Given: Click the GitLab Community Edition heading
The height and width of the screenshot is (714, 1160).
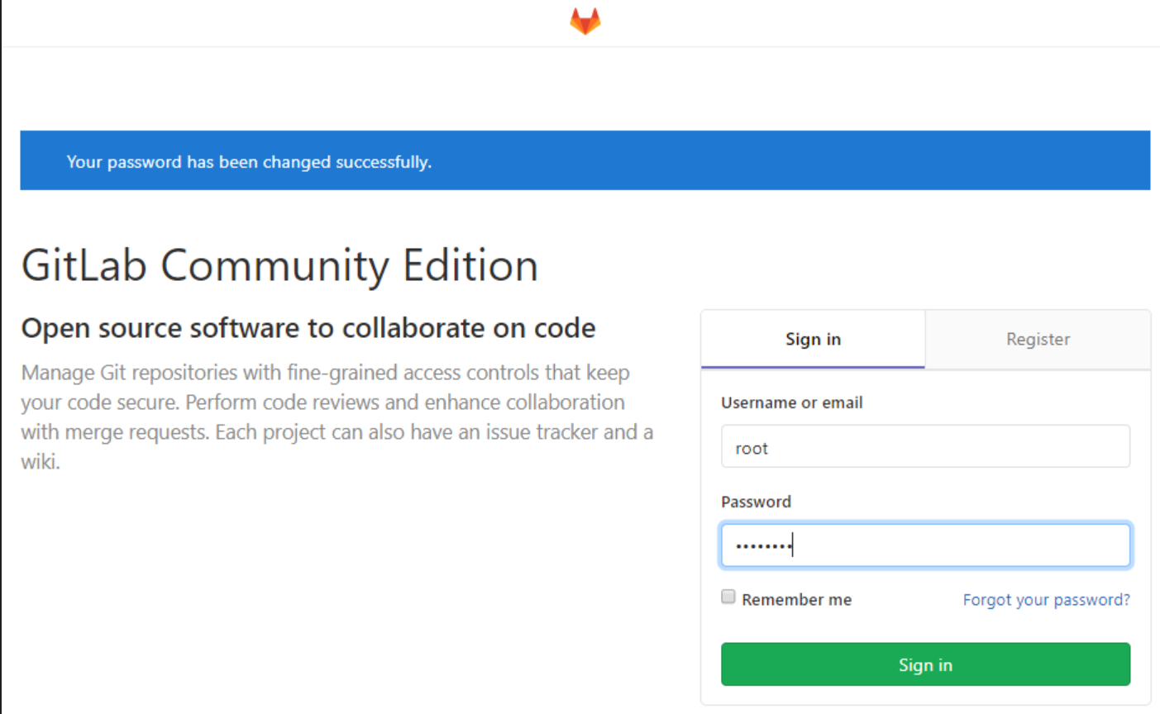Looking at the screenshot, I should [279, 265].
